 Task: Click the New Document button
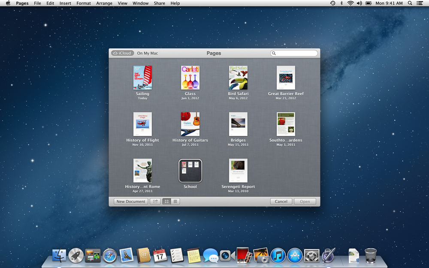pos(131,202)
